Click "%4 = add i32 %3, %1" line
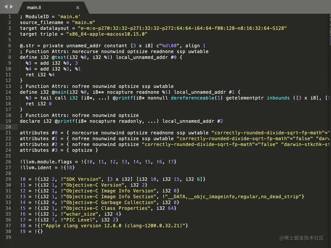Viewport: 331px width, 248px height. pyautogui.click(x=53, y=69)
